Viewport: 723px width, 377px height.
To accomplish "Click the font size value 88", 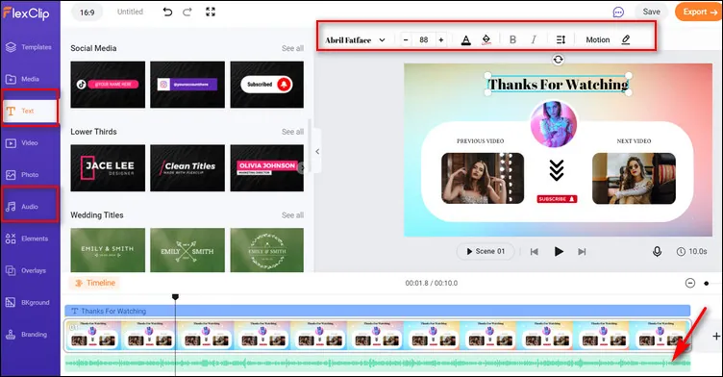I will point(424,40).
